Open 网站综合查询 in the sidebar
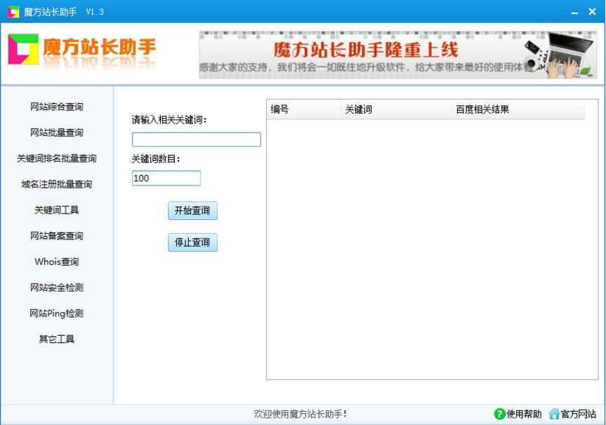Screen dimensions: 606x425 (x=57, y=107)
